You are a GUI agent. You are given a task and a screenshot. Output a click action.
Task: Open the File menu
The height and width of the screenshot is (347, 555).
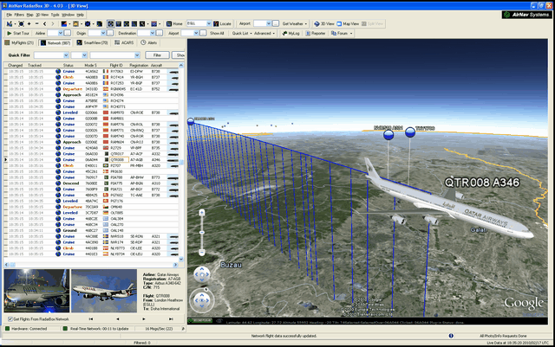10,15
